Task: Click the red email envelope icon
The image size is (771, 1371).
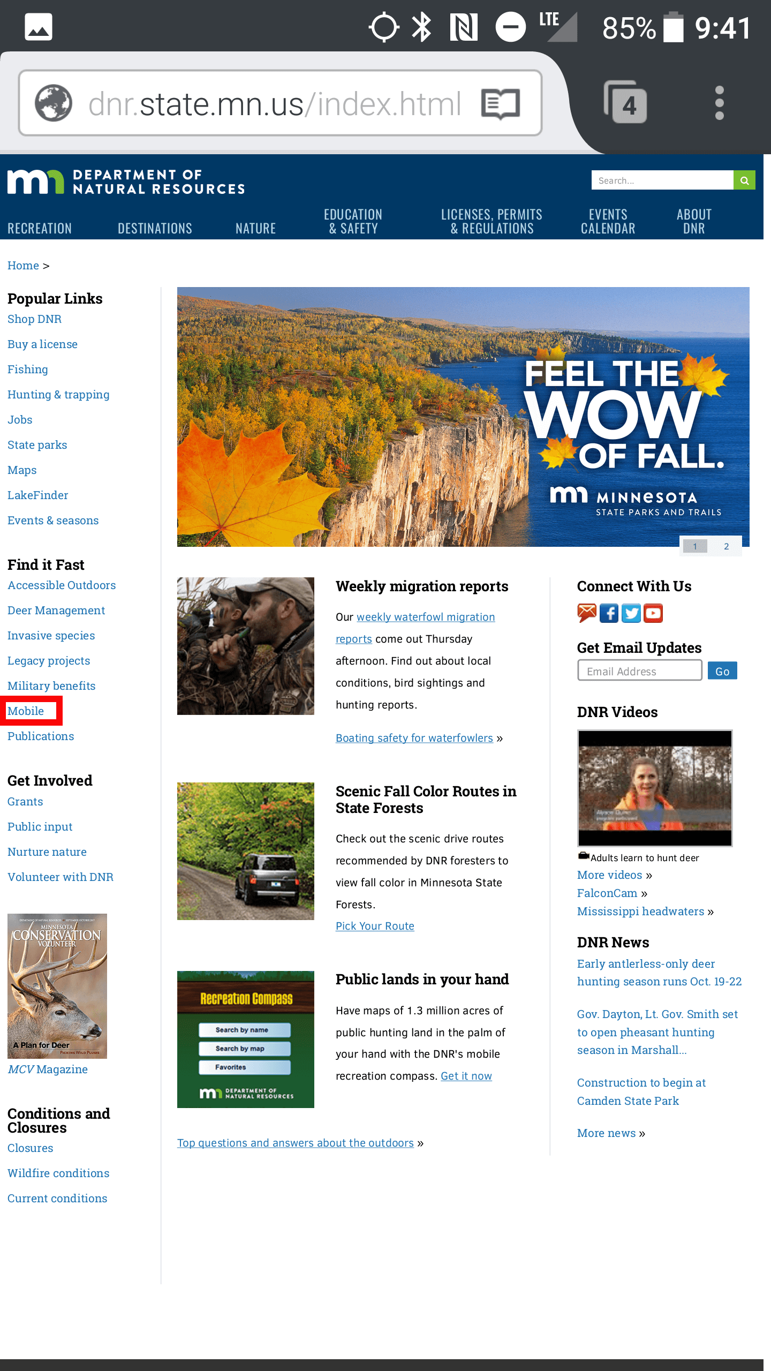Action: pyautogui.click(x=587, y=613)
